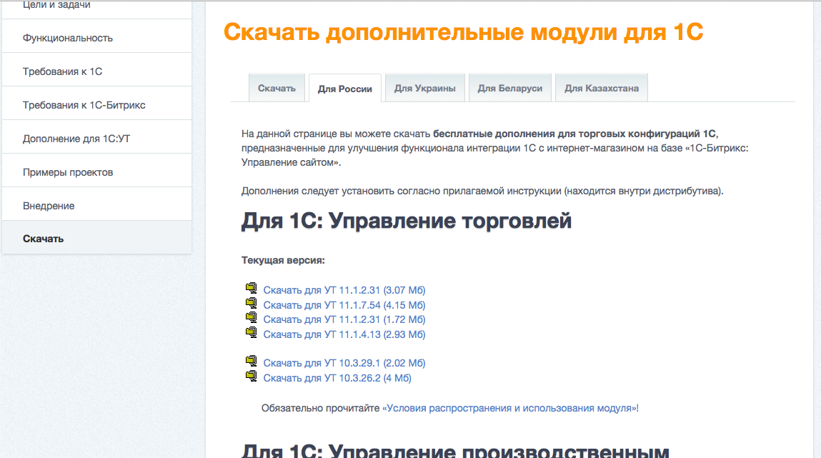Click the file icon beside УТ 11.1.2.31 (1.72 Мб)
The width and height of the screenshot is (821, 458).
(251, 319)
